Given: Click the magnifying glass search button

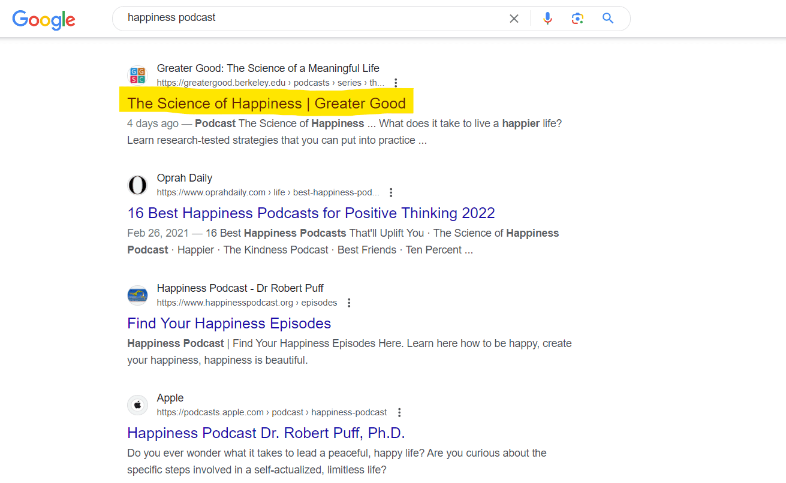Looking at the screenshot, I should tap(608, 19).
